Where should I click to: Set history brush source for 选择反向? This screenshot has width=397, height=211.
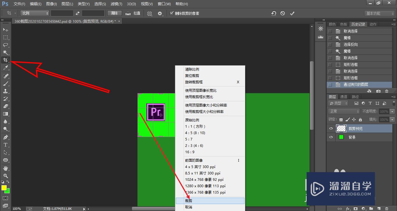coord(330,44)
